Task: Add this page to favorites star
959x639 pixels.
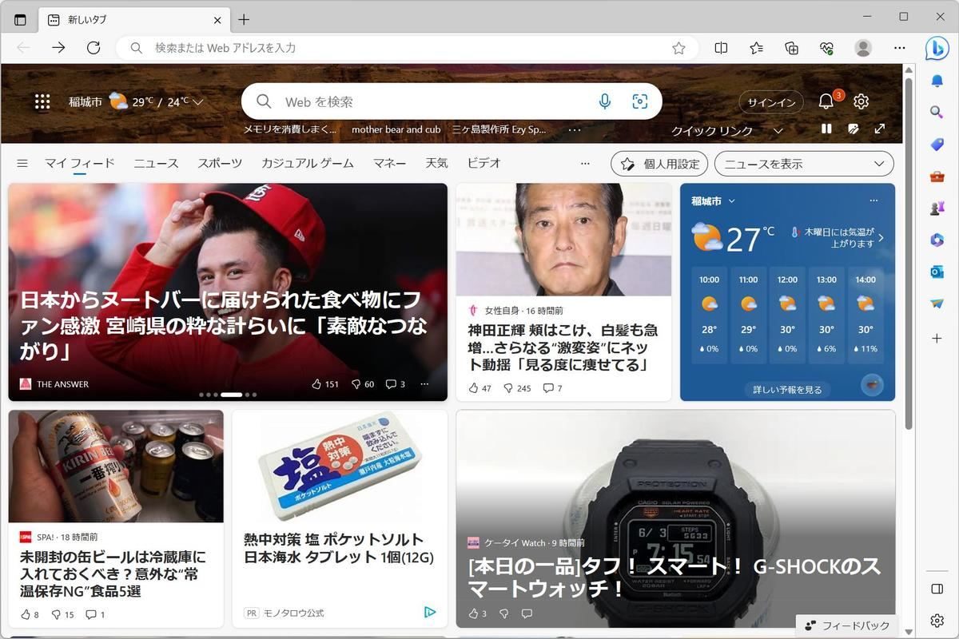Action: pos(678,48)
